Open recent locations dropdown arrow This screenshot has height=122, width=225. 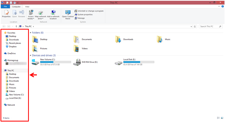(x=13, y=27)
